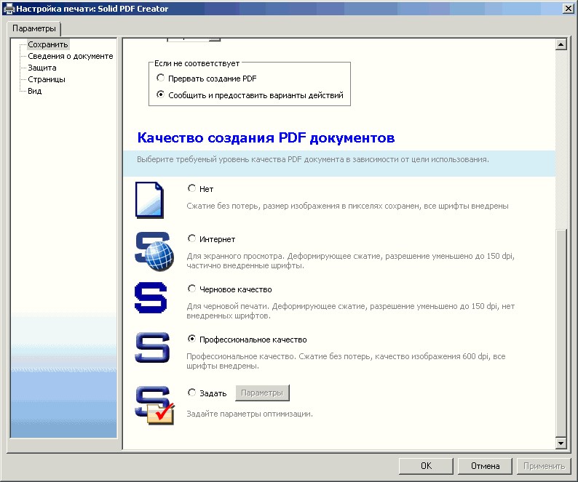
Task: Open the Параметры tab
Action: (x=34, y=28)
